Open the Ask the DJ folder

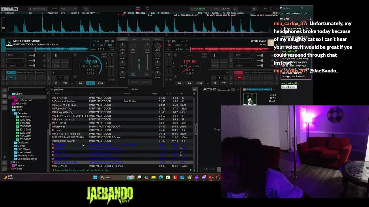(21, 103)
